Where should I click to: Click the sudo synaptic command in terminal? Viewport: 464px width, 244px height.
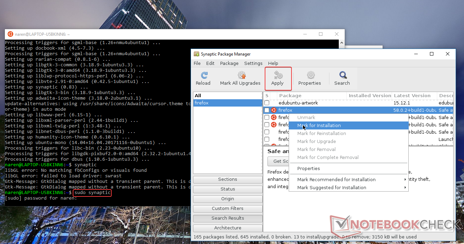(92, 192)
